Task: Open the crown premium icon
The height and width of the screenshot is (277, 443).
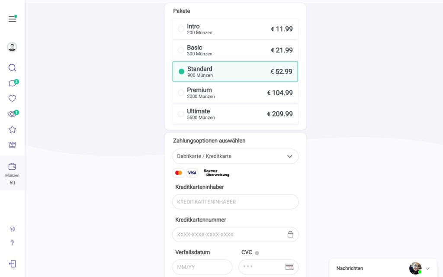Action: click(12, 145)
